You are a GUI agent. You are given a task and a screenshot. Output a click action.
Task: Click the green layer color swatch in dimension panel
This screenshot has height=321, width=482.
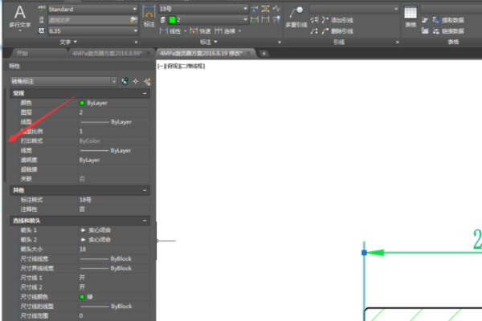[x=172, y=20]
